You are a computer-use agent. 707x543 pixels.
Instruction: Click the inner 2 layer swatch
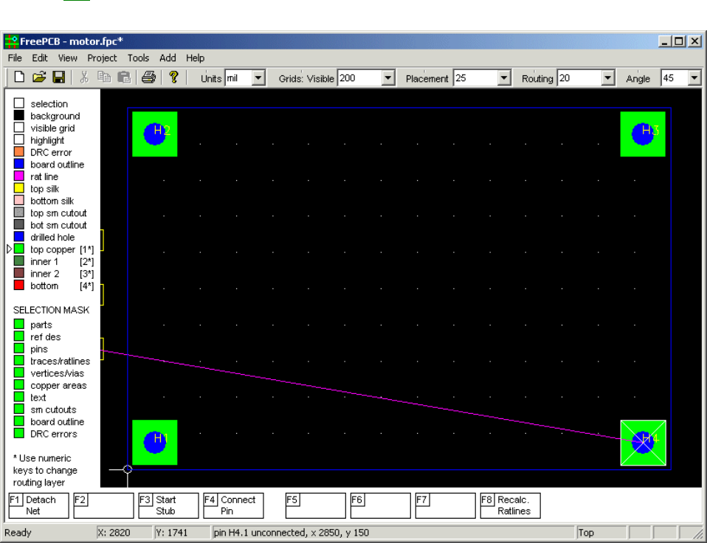(x=19, y=273)
